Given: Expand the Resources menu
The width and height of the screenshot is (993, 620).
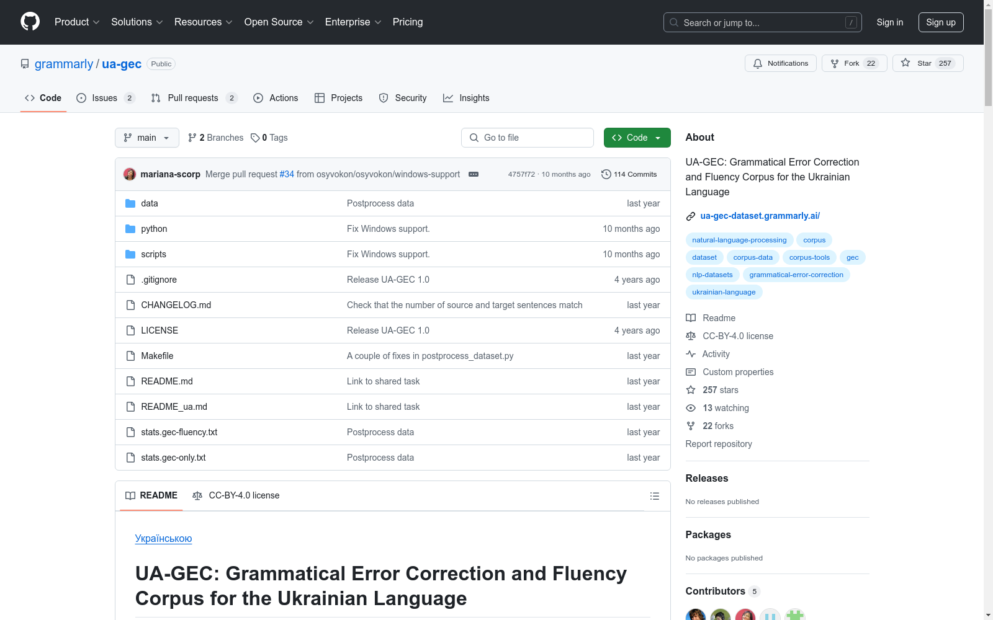Looking at the screenshot, I should point(204,22).
